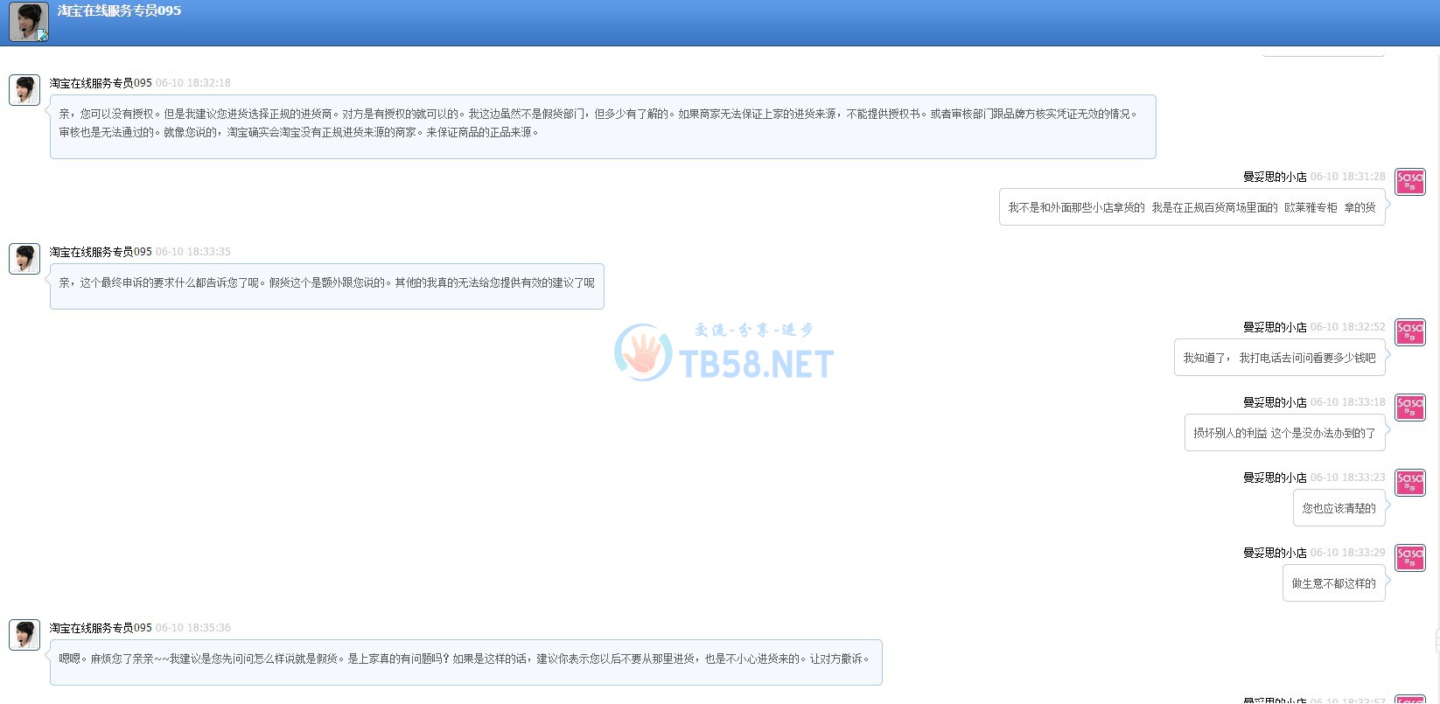Click the agent message starting with 嗯嗯。麻烦您了

(x=465, y=659)
